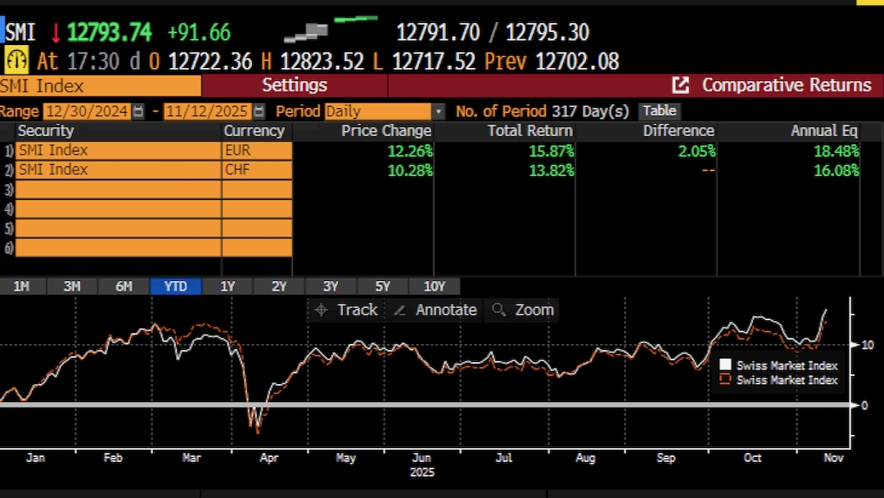This screenshot has width=884, height=498.
Task: Click the white zero baseline on the chart
Action: click(x=409, y=405)
